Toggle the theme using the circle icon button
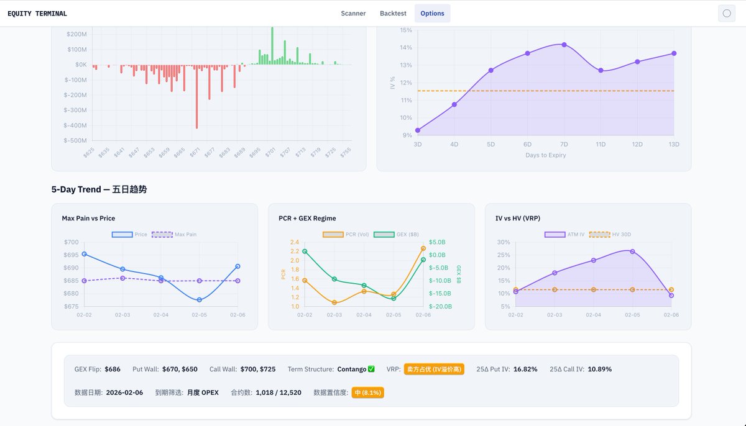746x426 pixels. pos(727,13)
